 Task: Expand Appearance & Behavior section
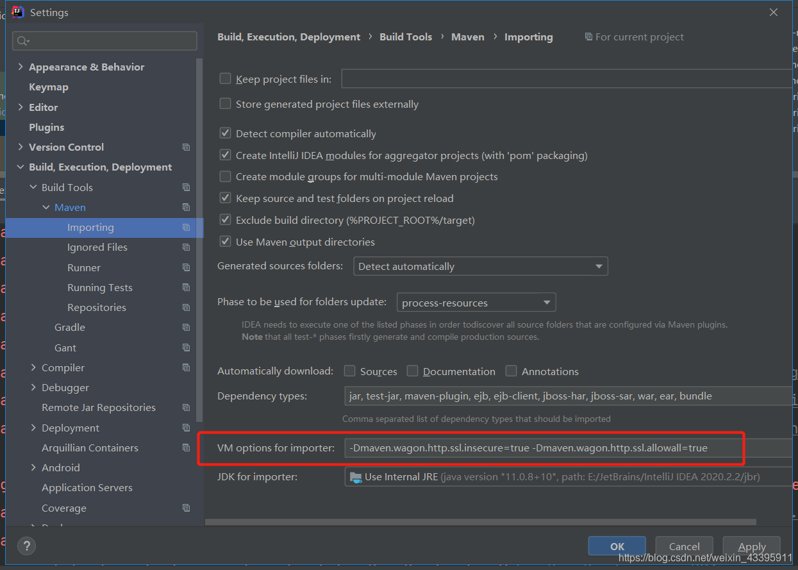click(21, 67)
